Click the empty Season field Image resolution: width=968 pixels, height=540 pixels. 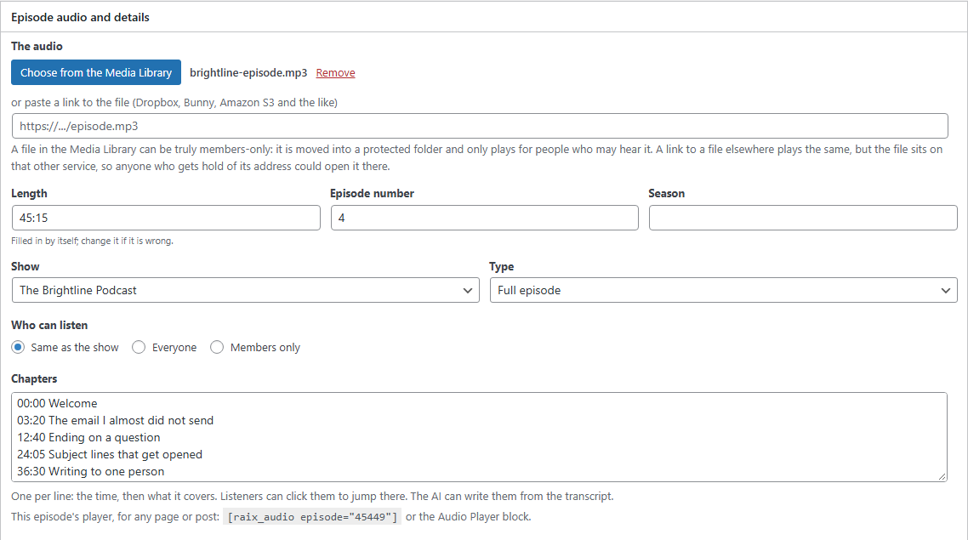point(803,218)
